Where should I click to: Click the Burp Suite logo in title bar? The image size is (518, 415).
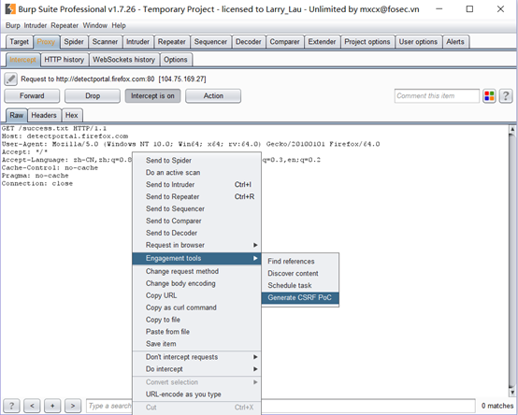pos(10,9)
